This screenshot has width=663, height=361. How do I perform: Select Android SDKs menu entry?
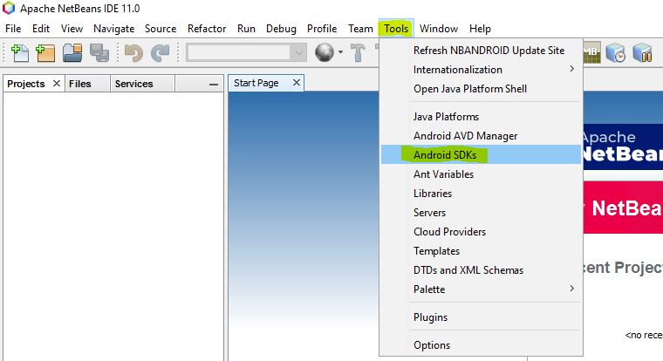(482, 154)
